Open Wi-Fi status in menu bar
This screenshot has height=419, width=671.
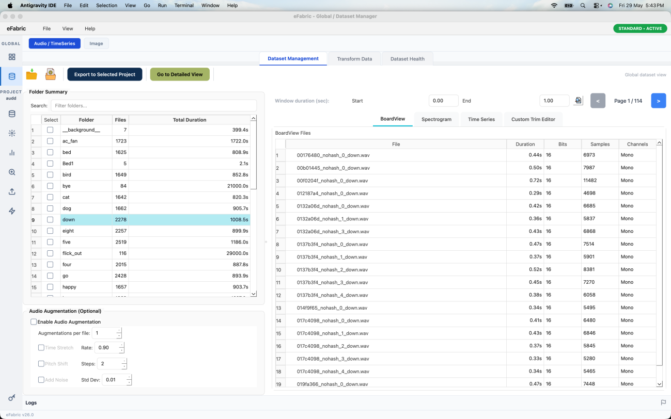click(554, 5)
